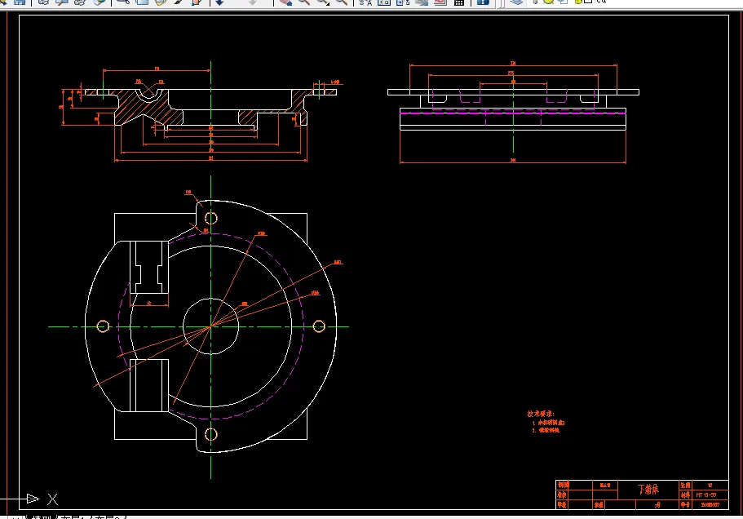743x519 pixels.
Task: Click the 技术要求 heading text
Action: [x=541, y=414]
